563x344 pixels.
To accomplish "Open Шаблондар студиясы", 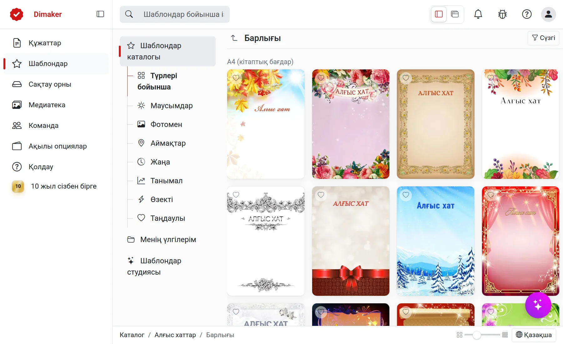I will pyautogui.click(x=168, y=266).
